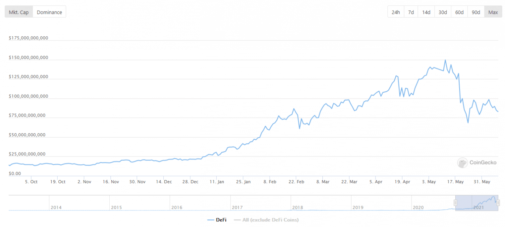Click the grey All legend line marker

click(x=237, y=220)
